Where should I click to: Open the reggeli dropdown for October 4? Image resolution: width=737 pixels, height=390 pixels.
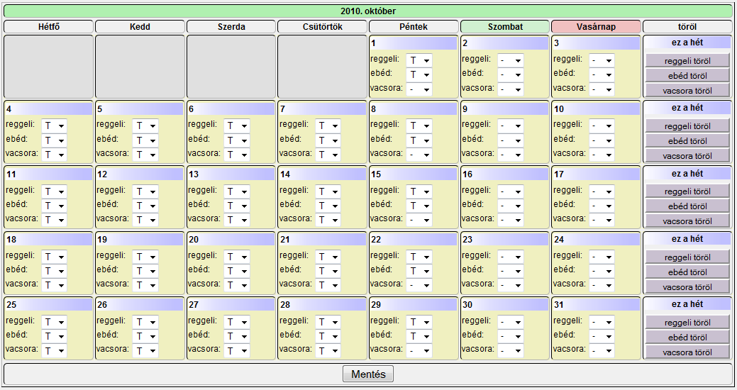pos(54,126)
